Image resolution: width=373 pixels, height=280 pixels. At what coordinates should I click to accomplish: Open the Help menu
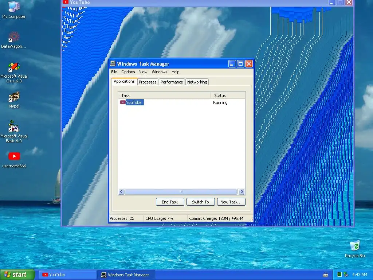[x=175, y=72]
